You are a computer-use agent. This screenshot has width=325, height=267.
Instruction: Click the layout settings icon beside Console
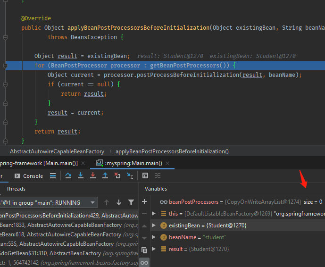(53, 176)
